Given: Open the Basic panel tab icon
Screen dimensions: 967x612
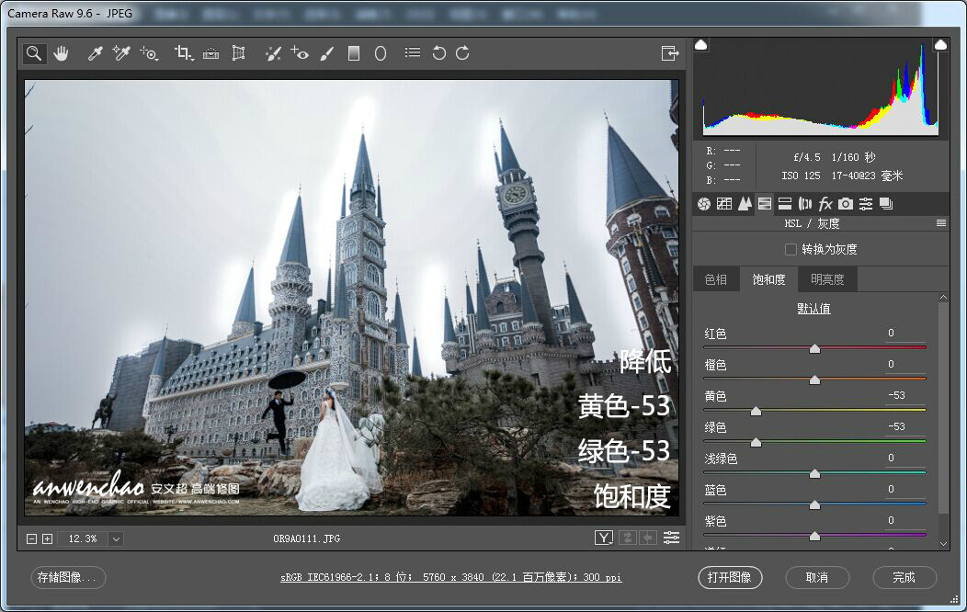Looking at the screenshot, I should (704, 204).
